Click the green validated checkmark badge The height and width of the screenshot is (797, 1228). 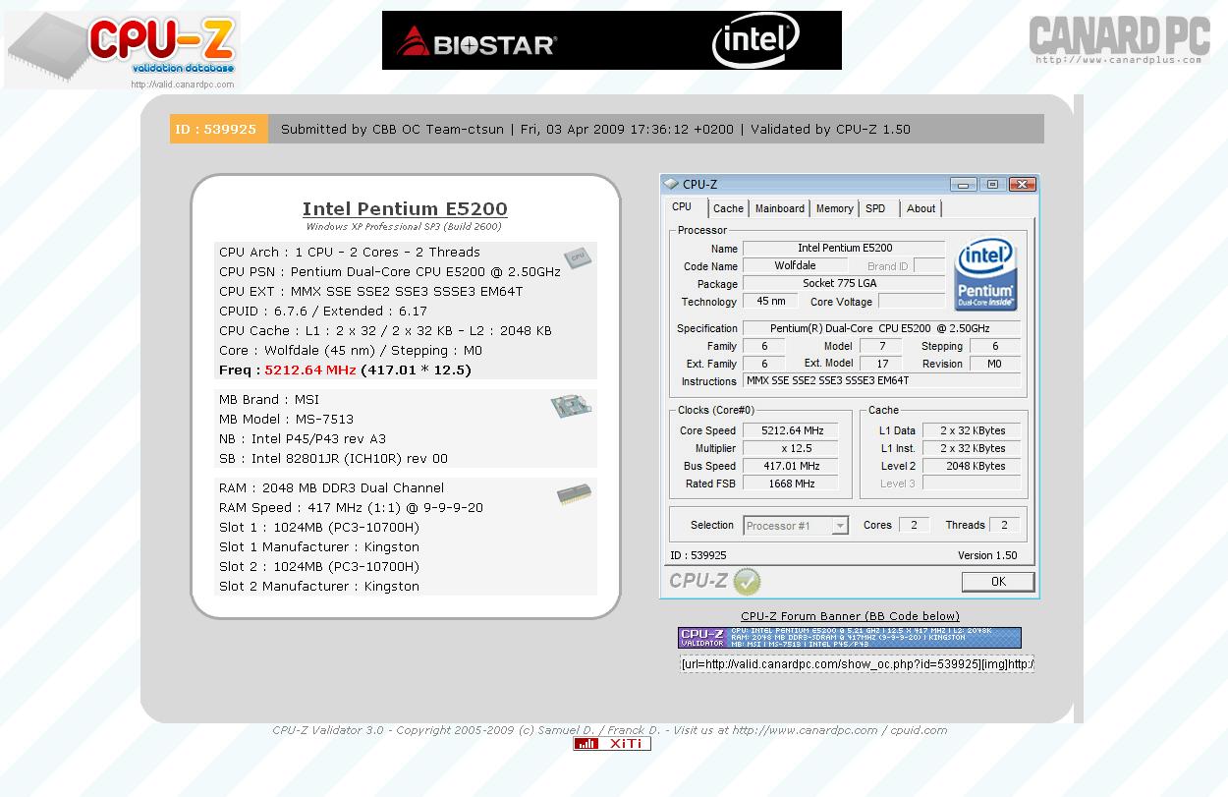(x=747, y=581)
